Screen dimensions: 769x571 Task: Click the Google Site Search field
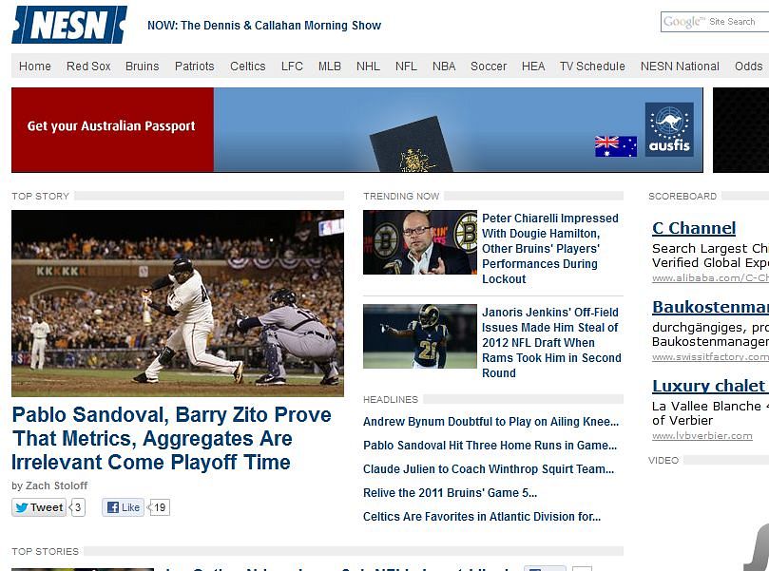click(715, 22)
